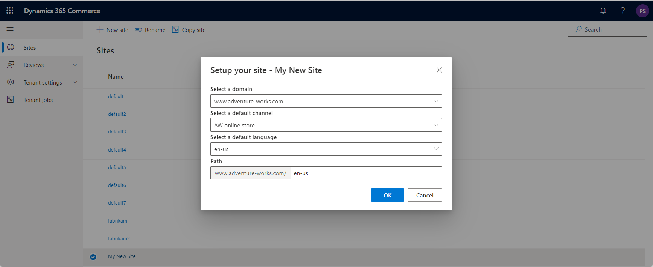The image size is (653, 267).
Task: Open help question mark icon
Action: (x=623, y=11)
